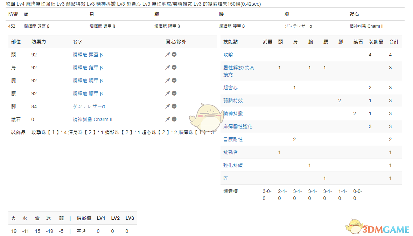Image resolution: width=413 pixels, height=236 pixels.
Task: Open the 爛輝龍 腕甲 β link in parts table
Action: (88, 80)
